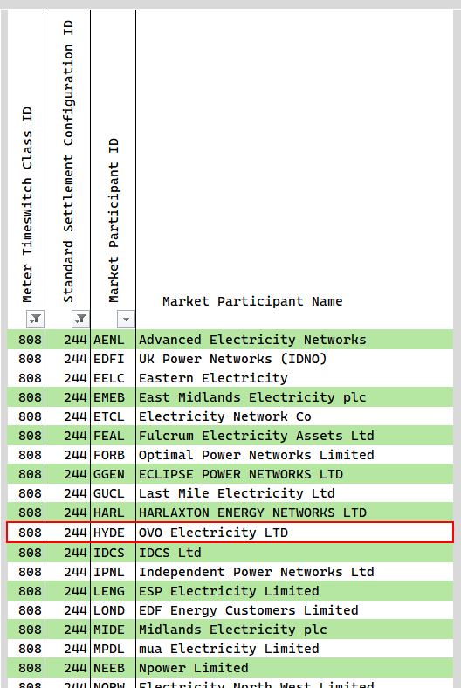Select cell LOND
The image size is (461, 688).
[x=113, y=610]
